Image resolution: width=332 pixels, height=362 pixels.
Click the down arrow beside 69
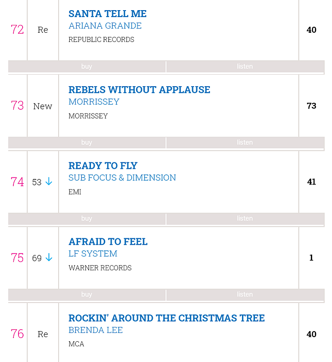pyautogui.click(x=49, y=257)
